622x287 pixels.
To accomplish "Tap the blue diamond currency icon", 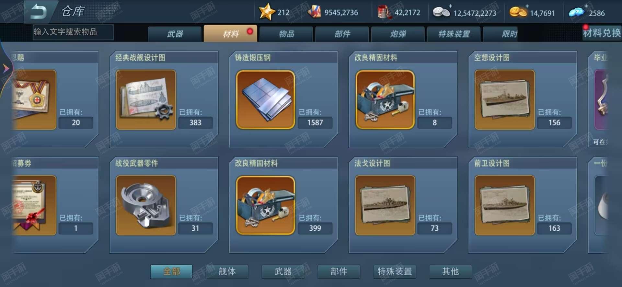I will pyautogui.click(x=577, y=12).
